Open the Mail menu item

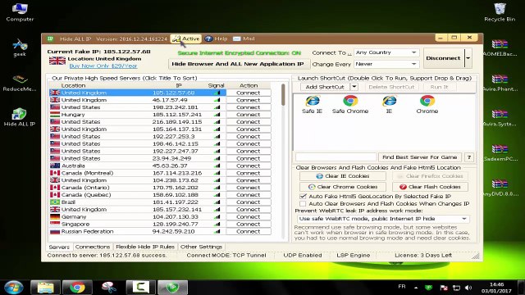(x=244, y=39)
